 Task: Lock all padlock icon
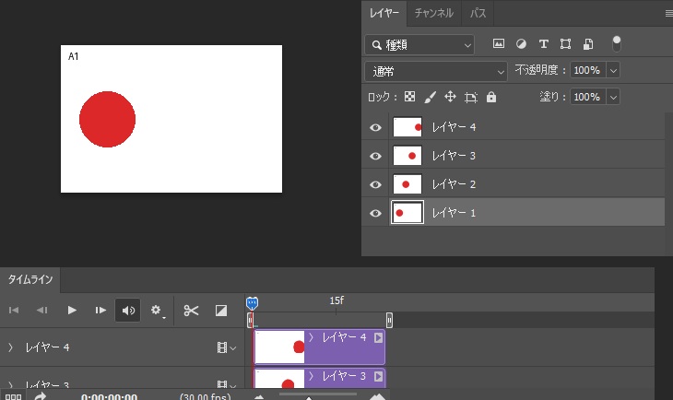click(491, 97)
